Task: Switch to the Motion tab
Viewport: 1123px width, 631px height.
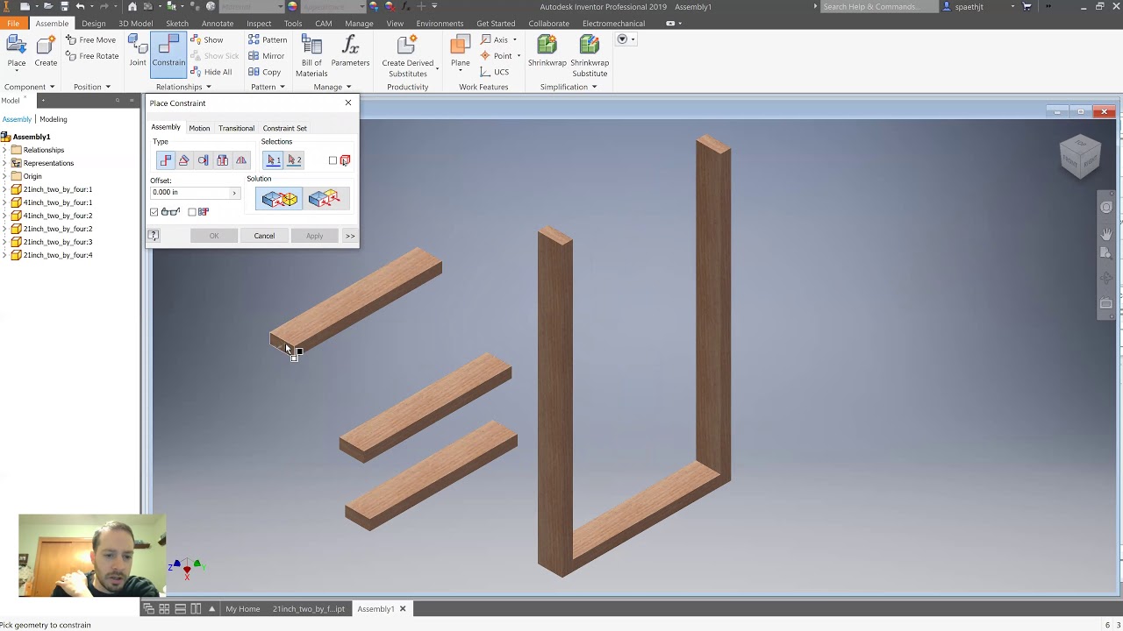Action: [x=199, y=128]
